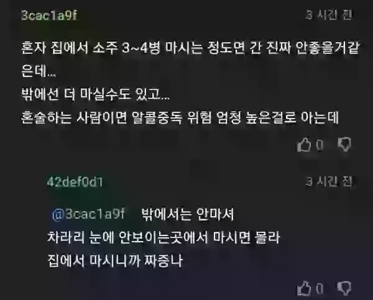Click the reply text '밖에서는 안마셔'

[188, 214]
